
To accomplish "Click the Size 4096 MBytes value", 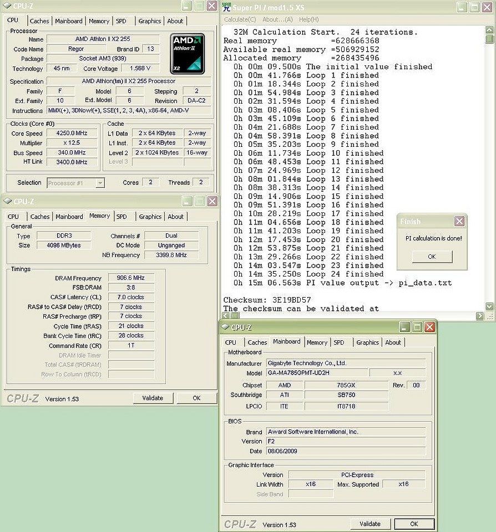I will point(64,245).
